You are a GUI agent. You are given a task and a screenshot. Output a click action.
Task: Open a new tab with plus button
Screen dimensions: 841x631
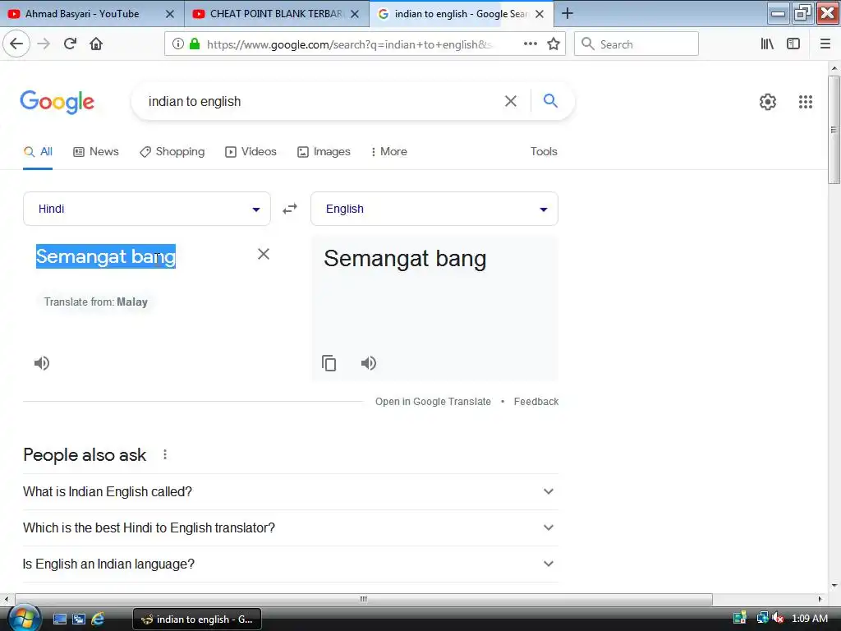click(567, 13)
